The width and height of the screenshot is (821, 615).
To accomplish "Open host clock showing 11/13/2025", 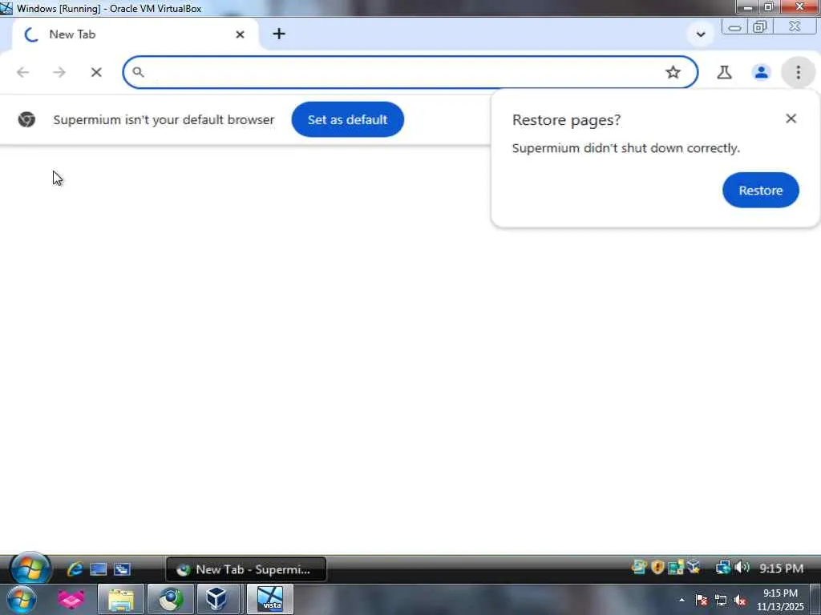I will pyautogui.click(x=780, y=600).
